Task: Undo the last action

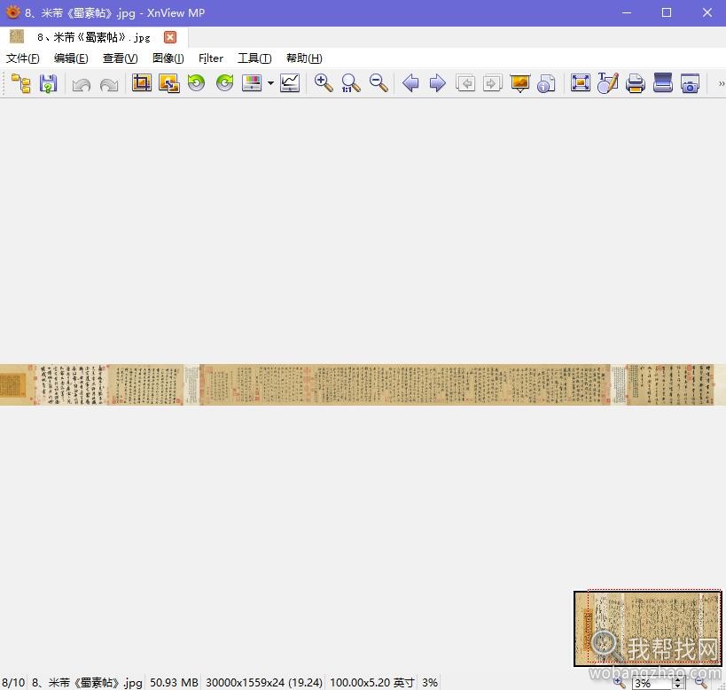Action: pos(82,85)
